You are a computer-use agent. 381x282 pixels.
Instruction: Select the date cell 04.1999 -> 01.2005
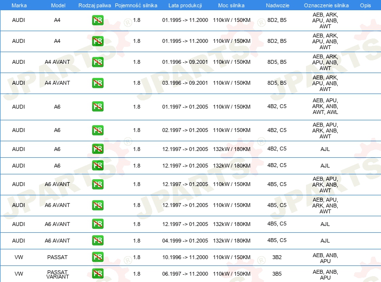point(185,241)
